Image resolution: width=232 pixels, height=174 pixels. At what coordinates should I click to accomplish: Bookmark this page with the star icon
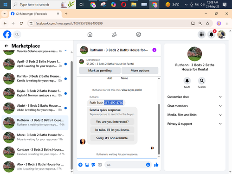click(207, 23)
